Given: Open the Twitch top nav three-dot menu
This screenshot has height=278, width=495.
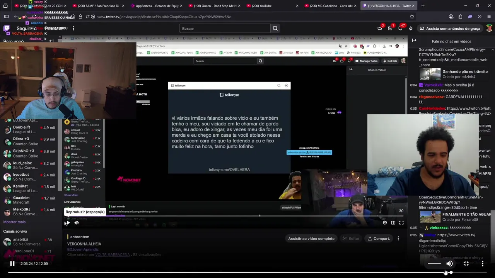Looking at the screenshot, I should [x=73, y=29].
